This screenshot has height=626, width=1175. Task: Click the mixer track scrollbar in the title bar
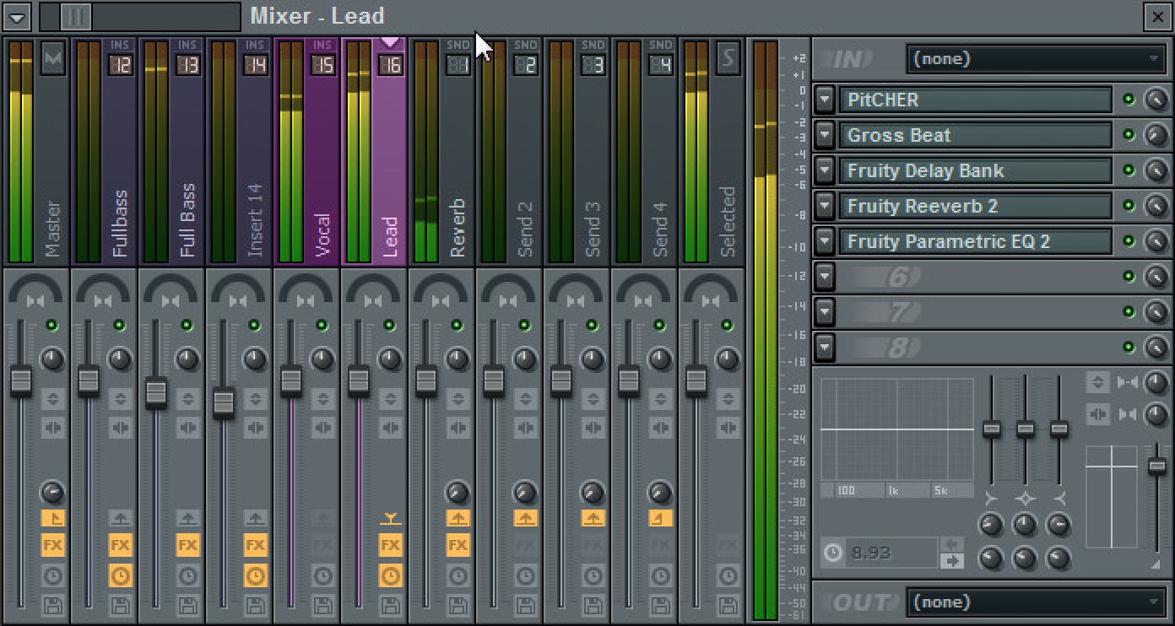point(140,16)
